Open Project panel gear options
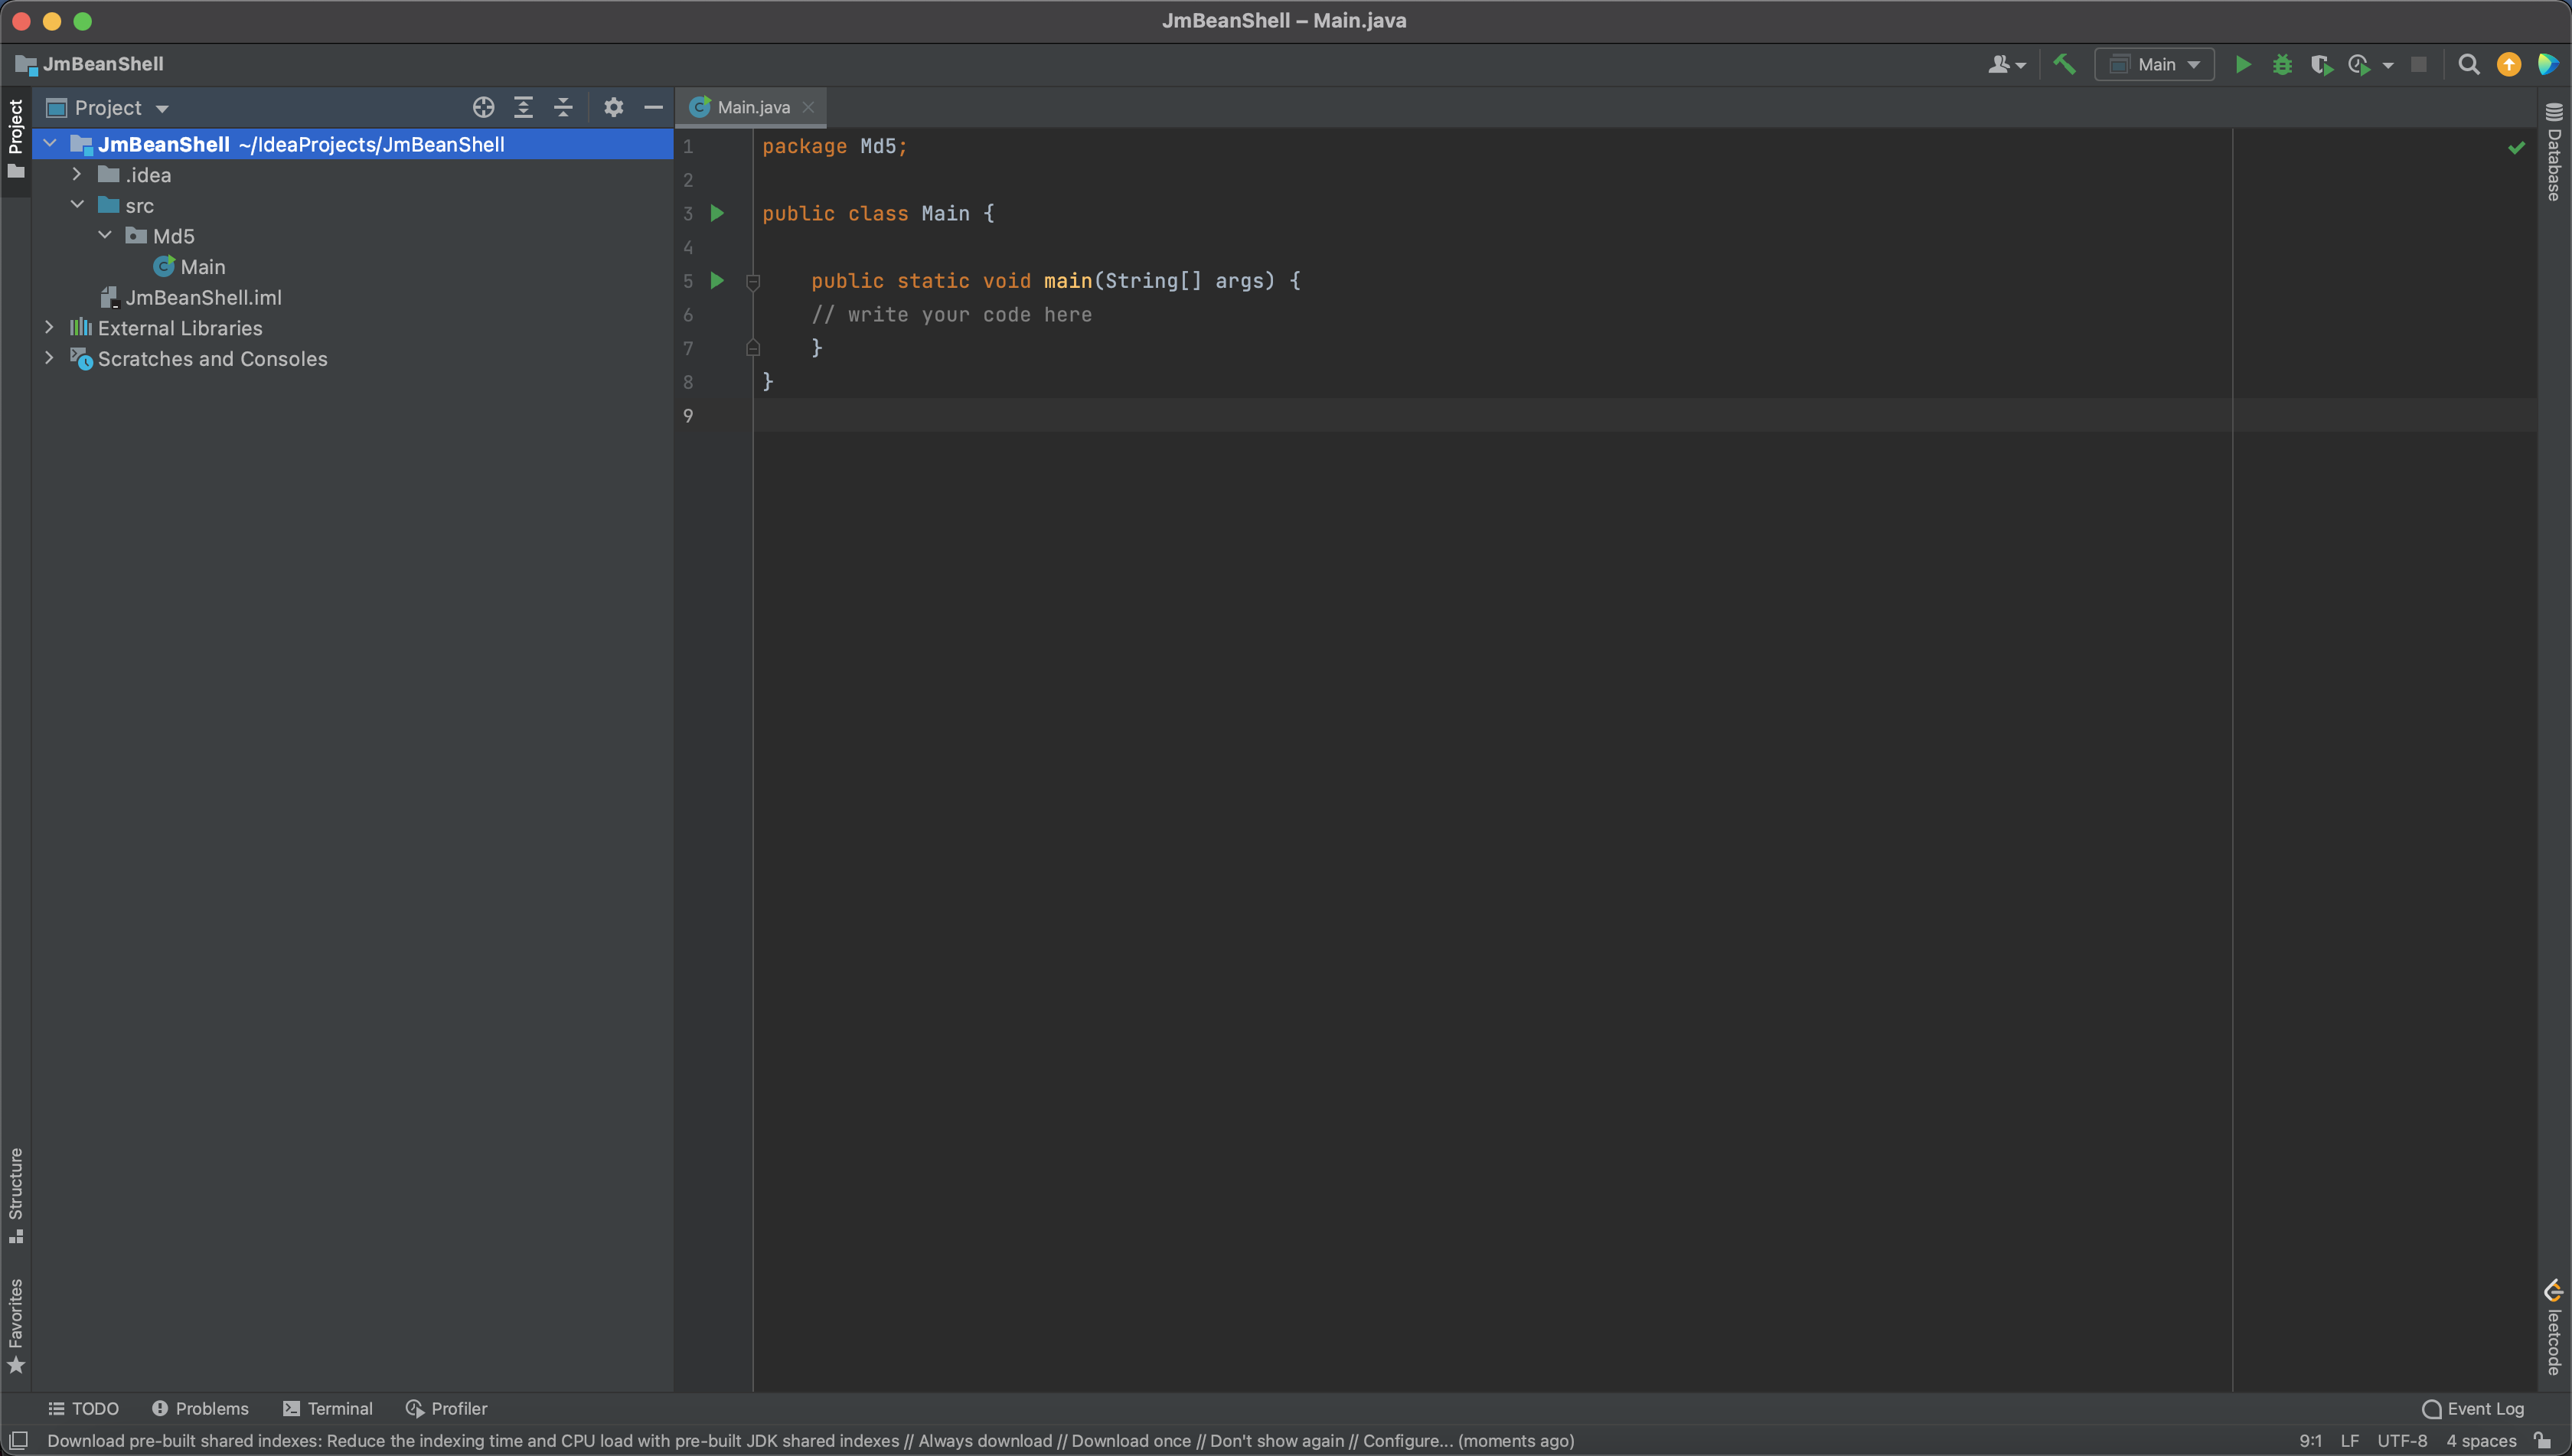The image size is (2572, 1456). tap(614, 107)
